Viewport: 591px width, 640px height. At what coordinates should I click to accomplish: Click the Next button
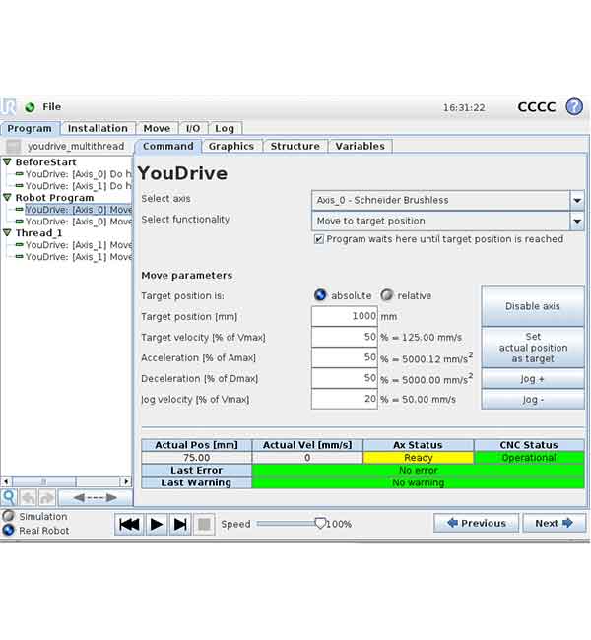coord(554,523)
